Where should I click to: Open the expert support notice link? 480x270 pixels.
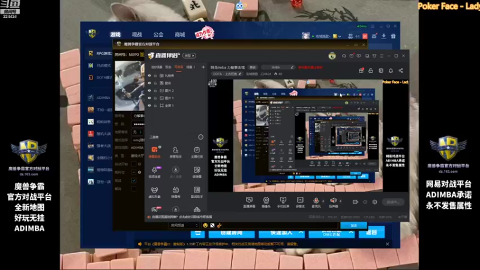182,217
